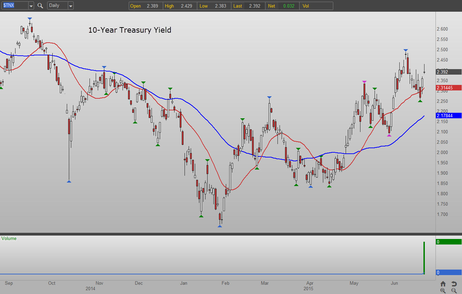This screenshot has width=462, height=294.
Task: Click the Volume panel title
Action: point(9,238)
